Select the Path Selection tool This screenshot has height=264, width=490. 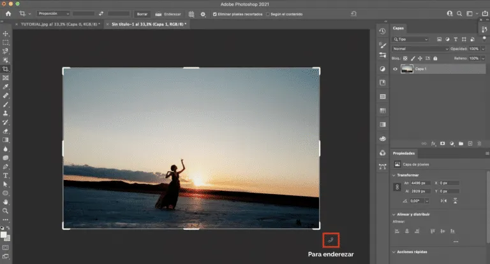(x=5, y=184)
